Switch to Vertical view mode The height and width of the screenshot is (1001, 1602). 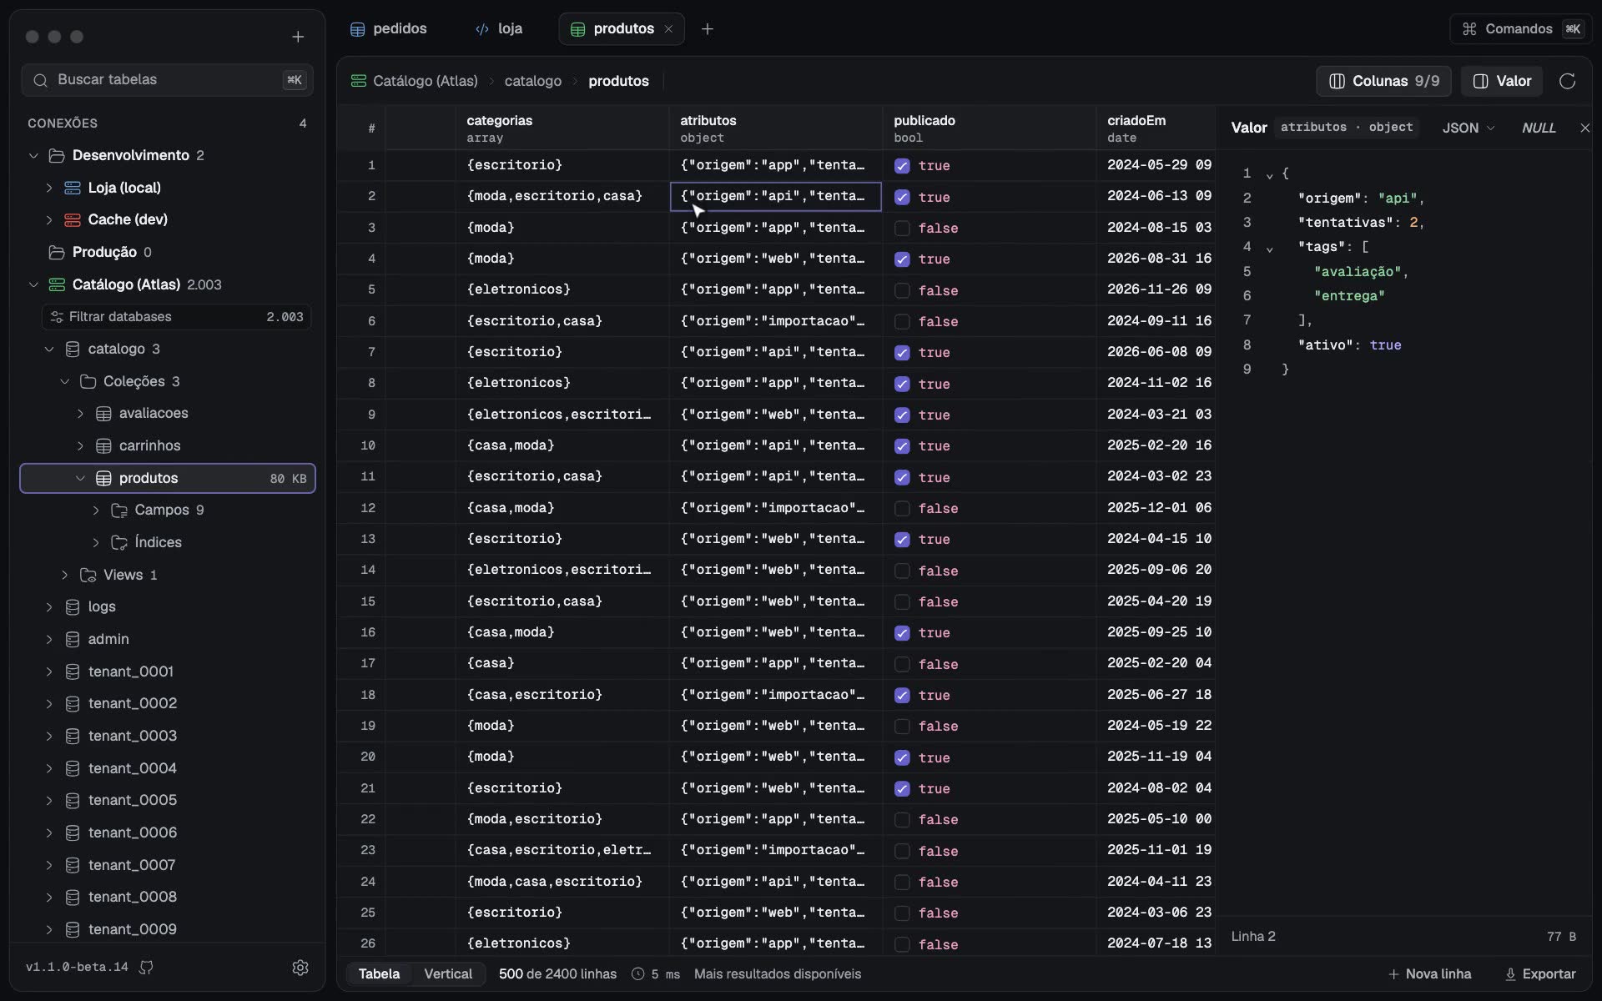click(448, 974)
